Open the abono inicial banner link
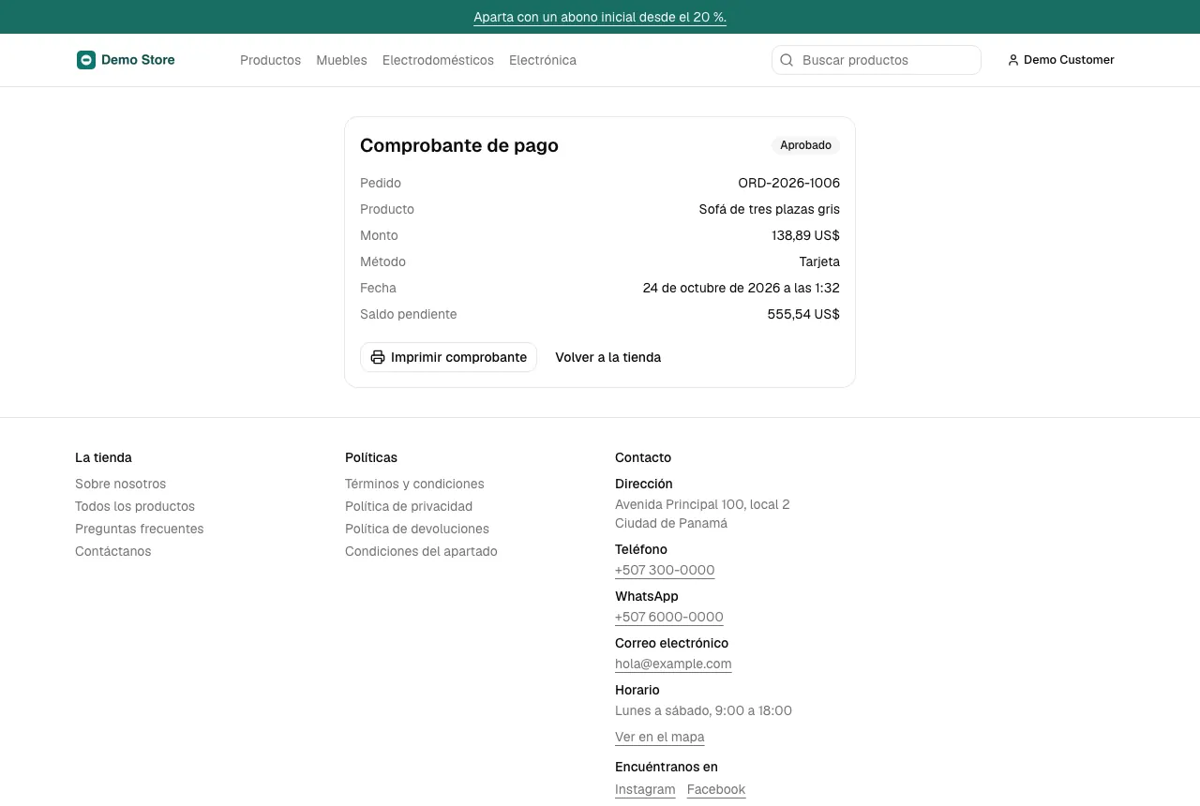The width and height of the screenshot is (1200, 806). (600, 17)
